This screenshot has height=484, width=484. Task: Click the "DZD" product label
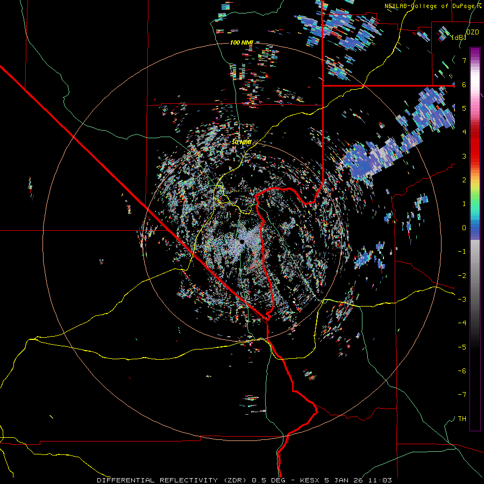click(472, 32)
